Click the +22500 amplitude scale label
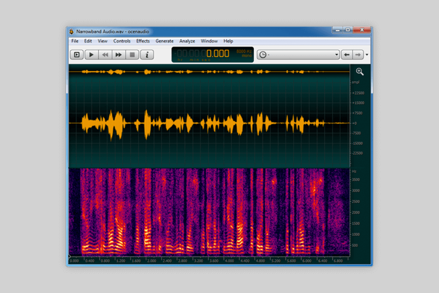Image resolution: width=439 pixels, height=293 pixels. 359,93
